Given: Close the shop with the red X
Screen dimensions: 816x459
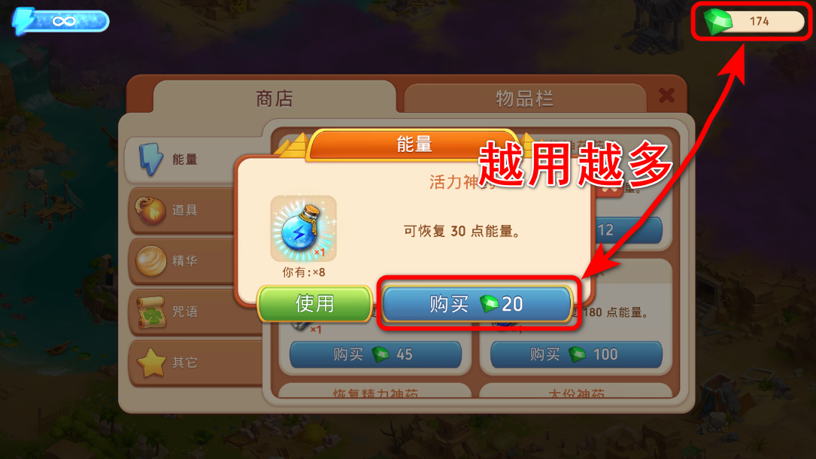Looking at the screenshot, I should pos(666,96).
